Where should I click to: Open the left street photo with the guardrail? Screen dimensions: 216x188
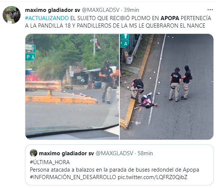pos(72,87)
